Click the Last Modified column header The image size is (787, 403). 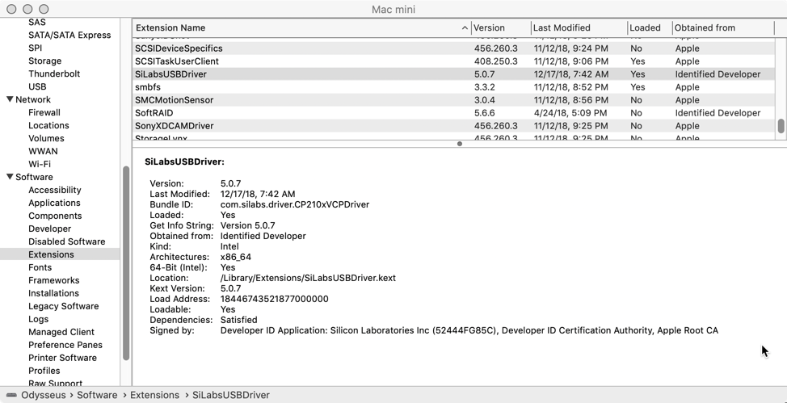coord(579,28)
